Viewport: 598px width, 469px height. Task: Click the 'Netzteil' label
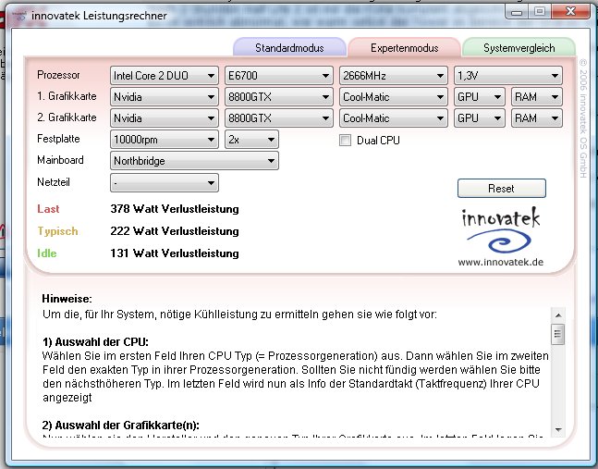[x=54, y=182]
